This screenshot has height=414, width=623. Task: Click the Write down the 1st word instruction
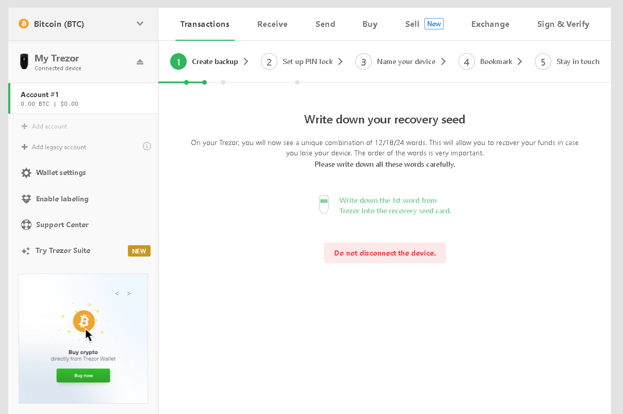(x=395, y=205)
